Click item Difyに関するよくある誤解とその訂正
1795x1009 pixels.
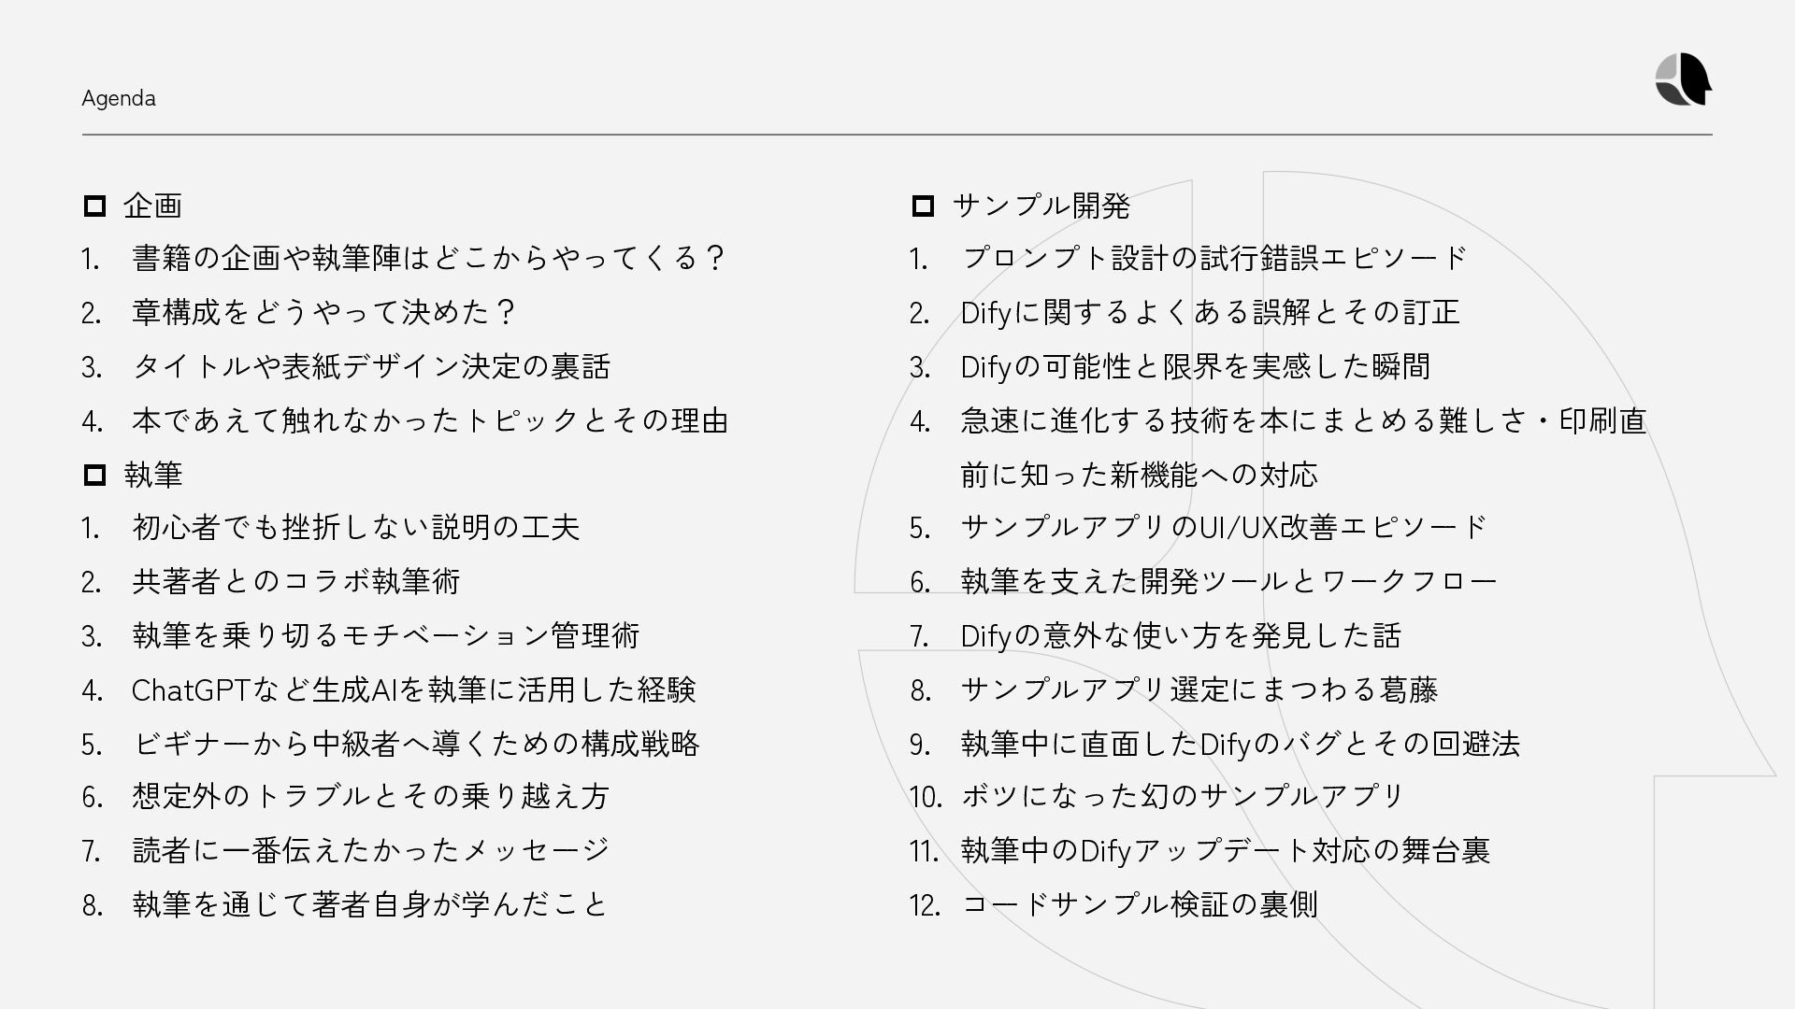(x=1211, y=312)
